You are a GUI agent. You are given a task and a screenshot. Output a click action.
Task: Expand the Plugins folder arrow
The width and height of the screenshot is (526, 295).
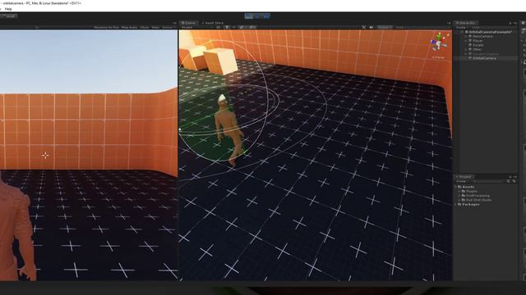[x=460, y=191]
